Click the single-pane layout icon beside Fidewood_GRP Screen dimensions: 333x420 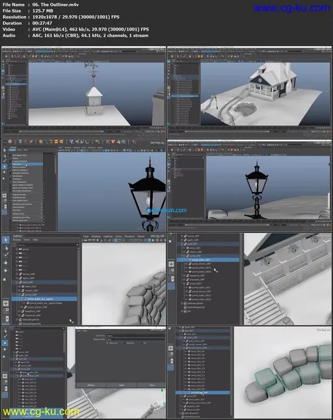pos(6,303)
